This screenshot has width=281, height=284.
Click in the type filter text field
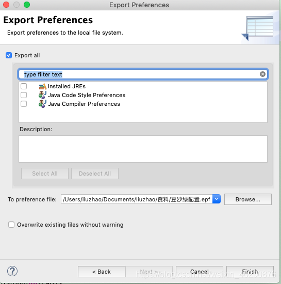pos(143,74)
